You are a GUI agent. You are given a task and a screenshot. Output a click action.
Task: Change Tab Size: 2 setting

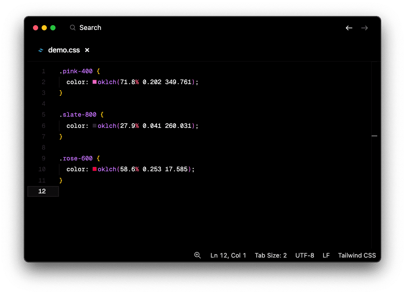271,255
